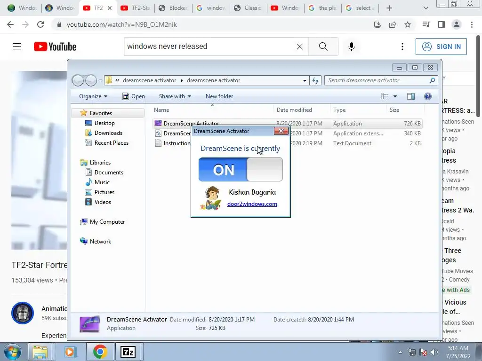482x361 pixels.
Task: Expand the Chrome tab search chevron
Action: 426,8
